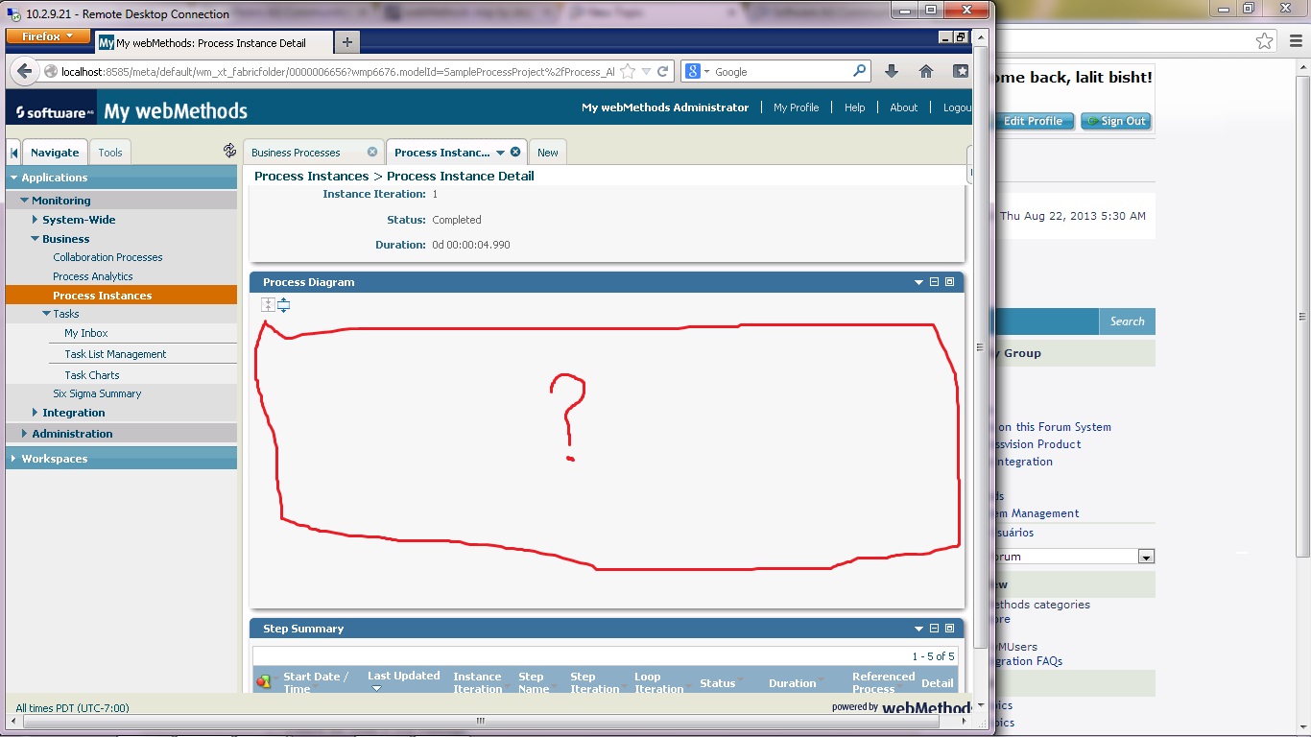The width and height of the screenshot is (1311, 737).
Task: Switch to the Tools tab
Action: [x=110, y=153]
